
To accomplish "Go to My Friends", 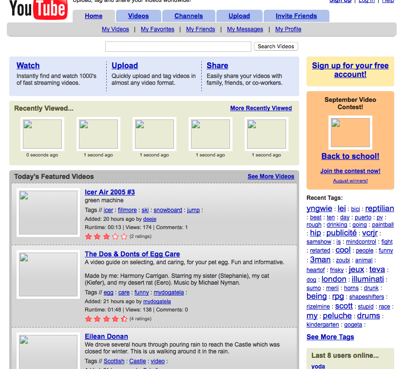I will [200, 29].
